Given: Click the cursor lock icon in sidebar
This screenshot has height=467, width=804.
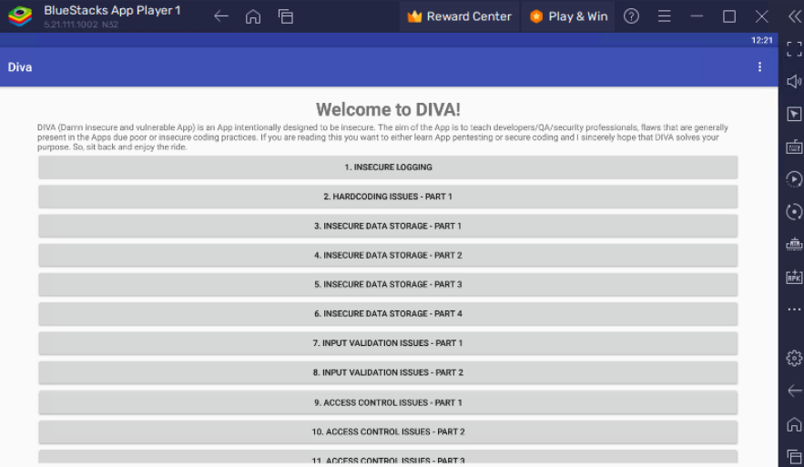Looking at the screenshot, I should point(794,114).
